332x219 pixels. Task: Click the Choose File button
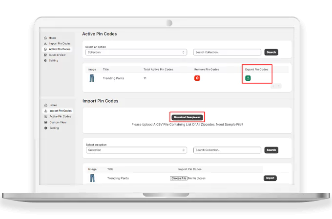(x=178, y=179)
